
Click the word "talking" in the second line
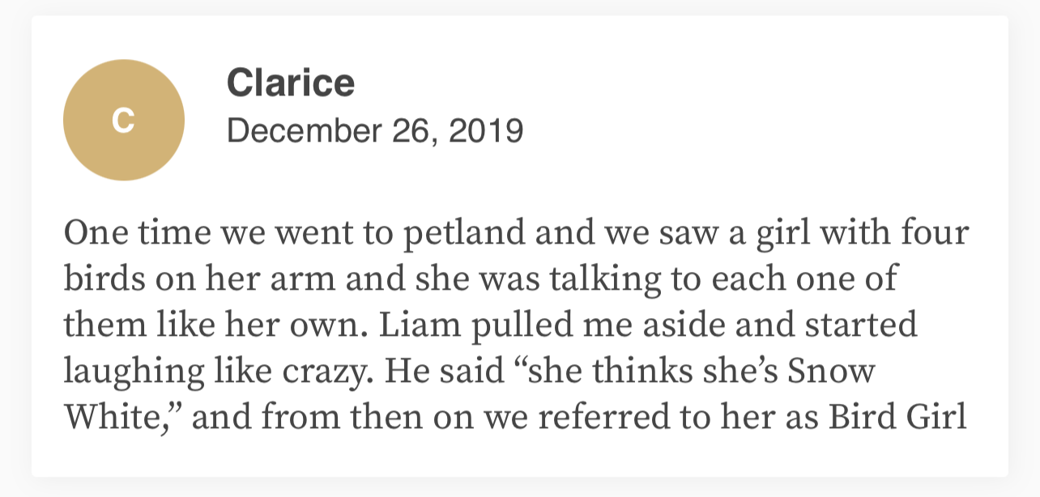click(601, 281)
